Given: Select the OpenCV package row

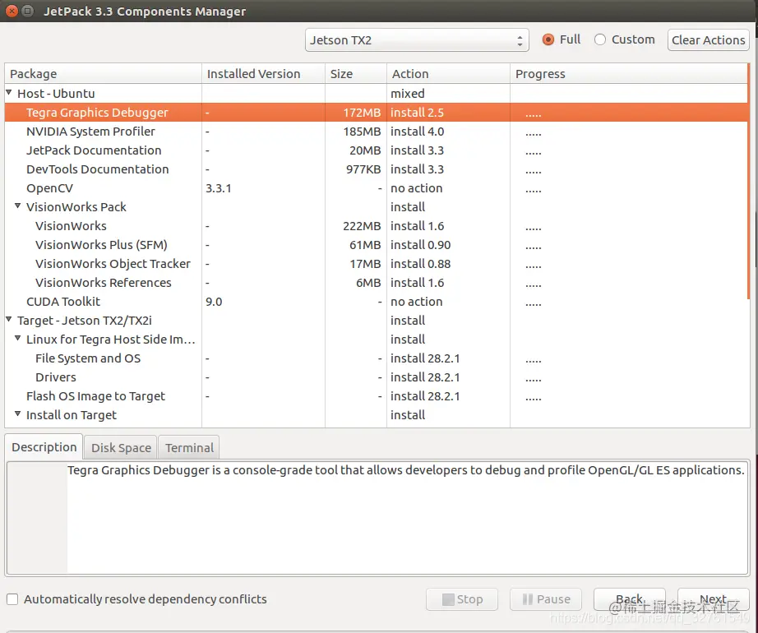Looking at the screenshot, I should tap(376, 188).
